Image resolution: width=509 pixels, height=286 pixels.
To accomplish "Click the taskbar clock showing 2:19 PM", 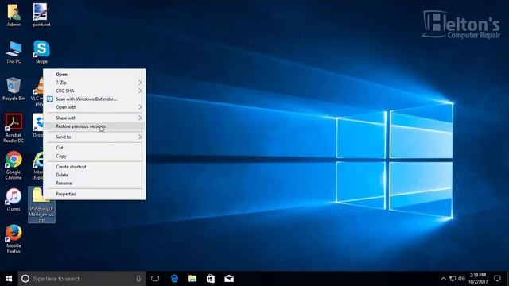I will click(478, 279).
